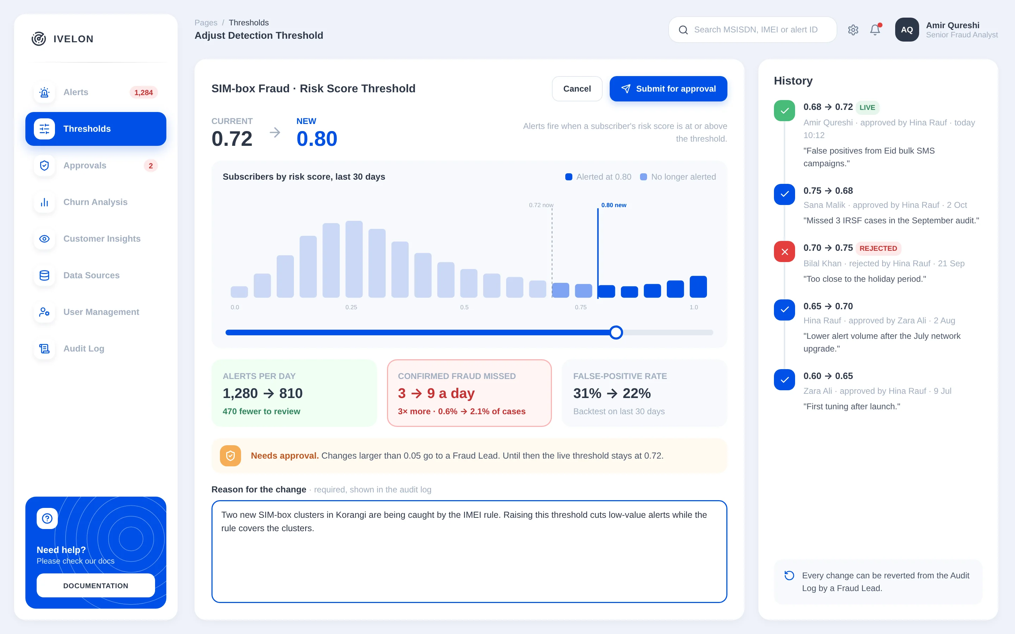Click the Customer Insights eye icon
This screenshot has height=634, width=1015.
[x=44, y=238]
